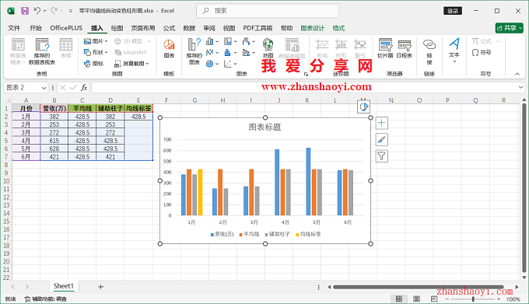Insert a link (链接)
The image size is (529, 304).
coord(429,51)
